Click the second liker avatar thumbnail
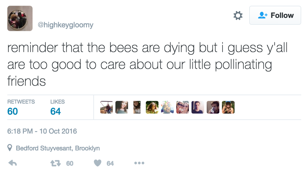The height and width of the screenshot is (173, 308). (122, 107)
